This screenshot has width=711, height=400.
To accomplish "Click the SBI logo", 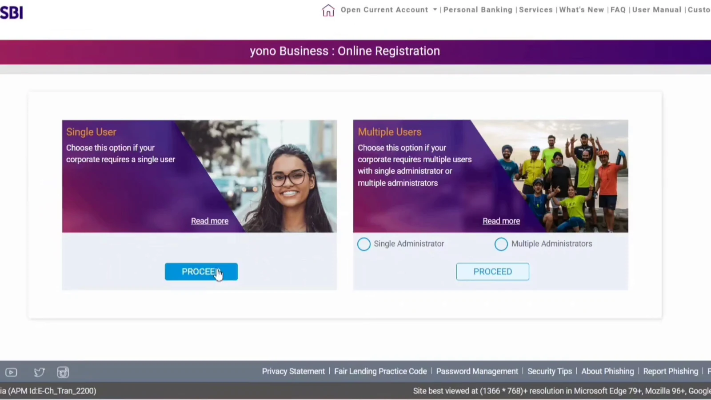I will (12, 12).
